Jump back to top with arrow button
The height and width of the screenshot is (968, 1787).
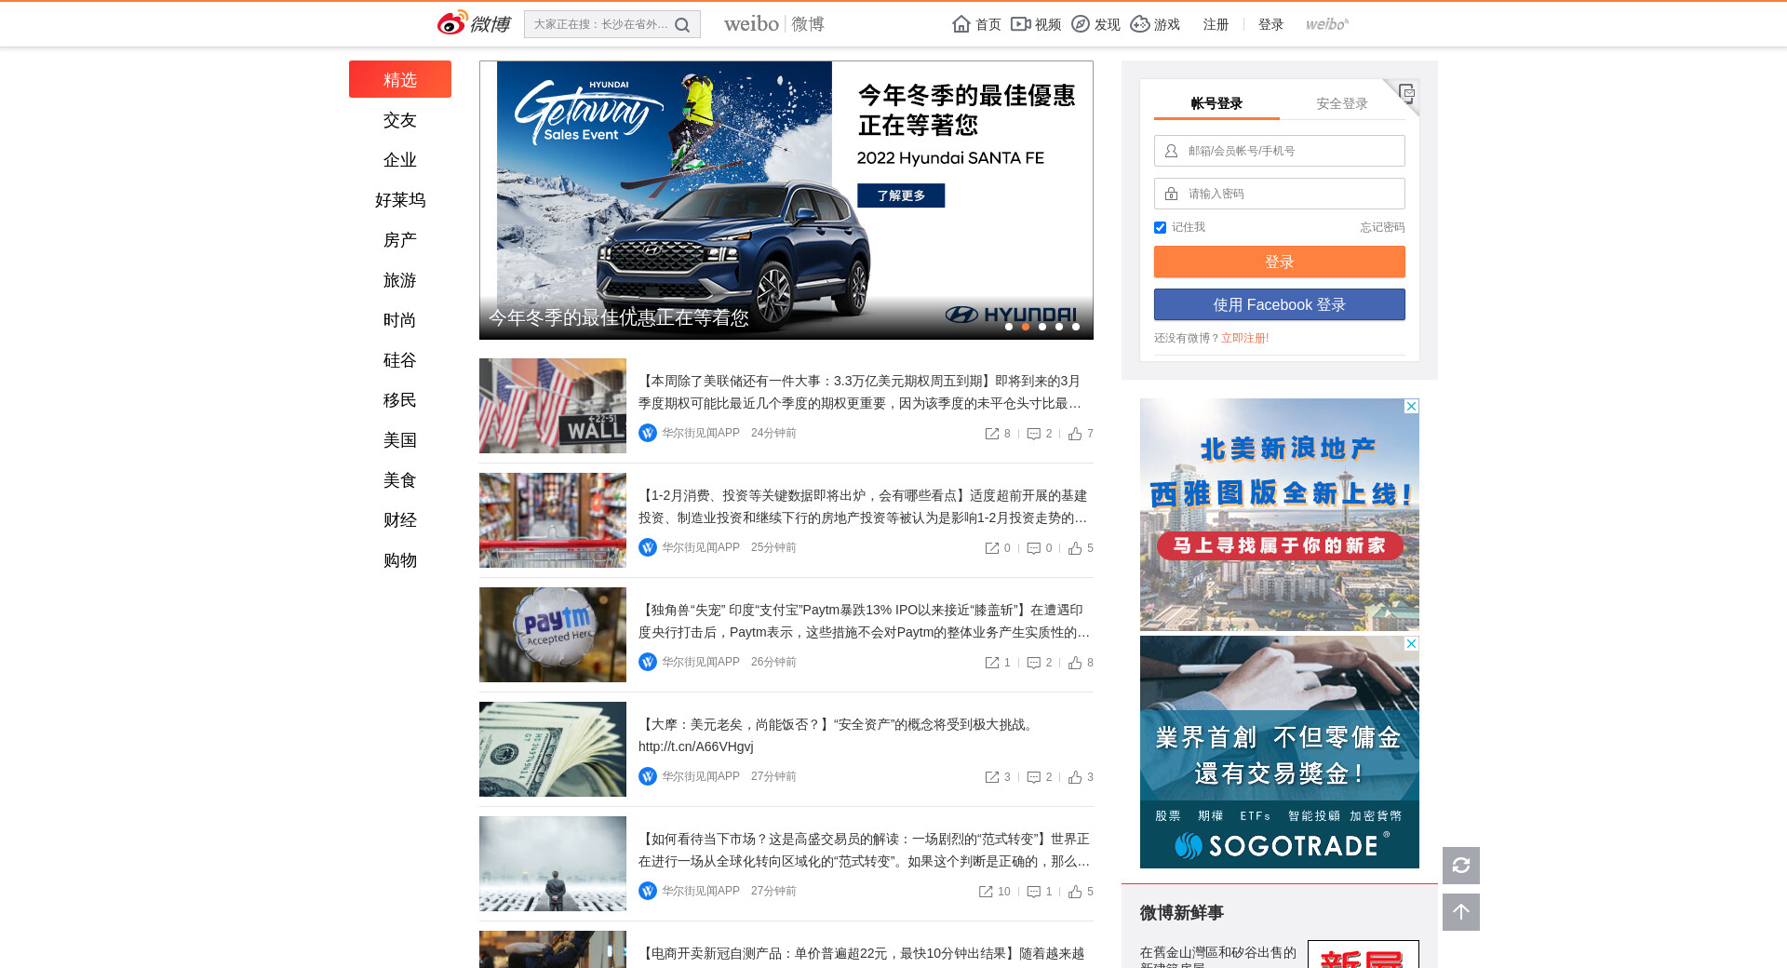[1460, 912]
